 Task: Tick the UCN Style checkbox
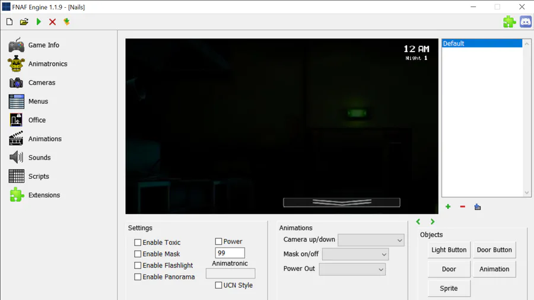point(218,285)
